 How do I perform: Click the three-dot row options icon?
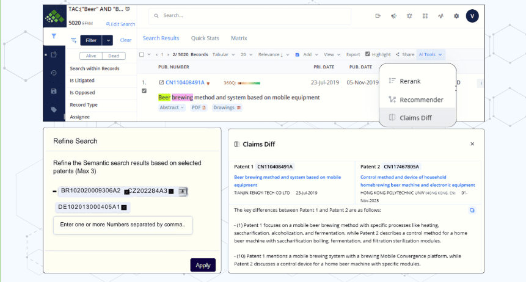point(481,83)
